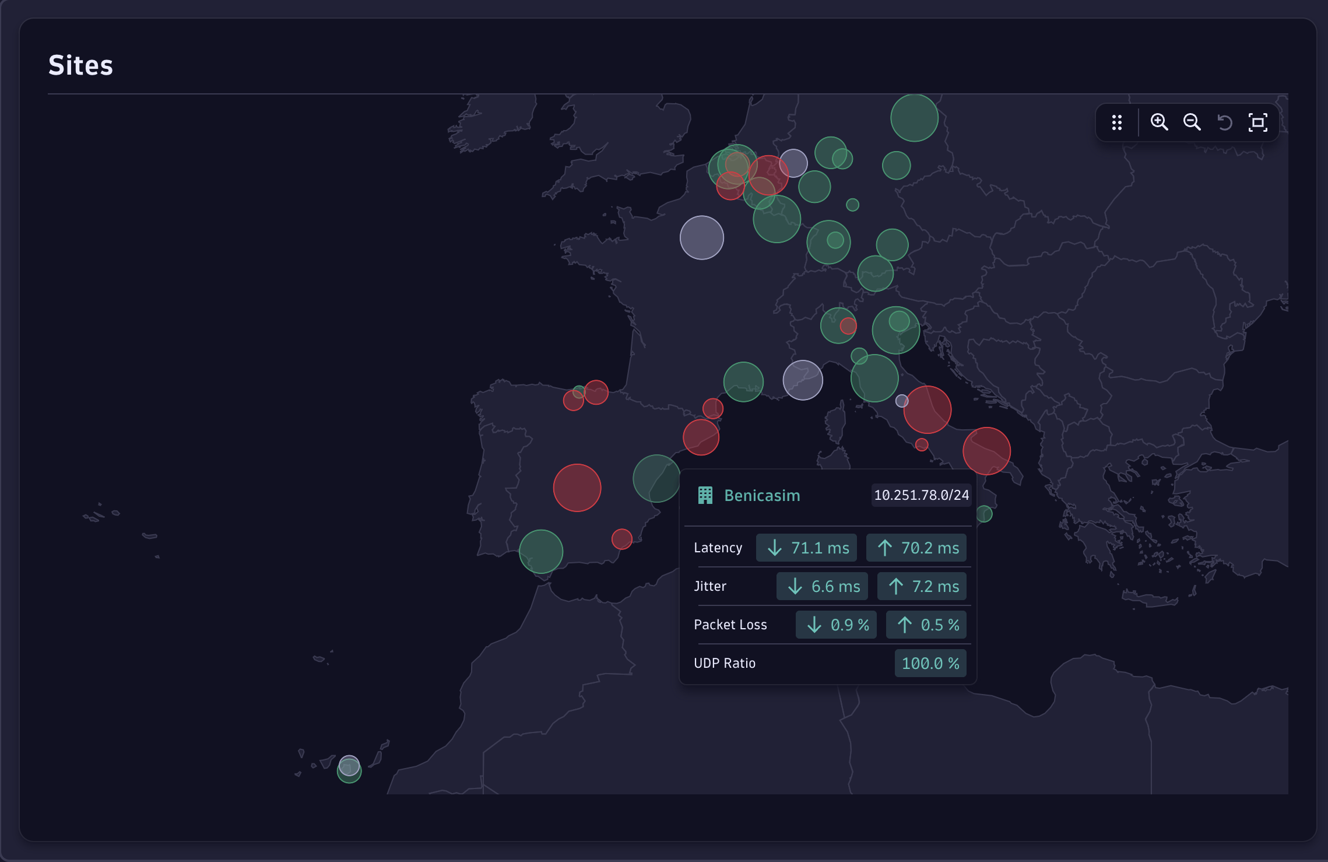
Task: Click the UDP Ratio 100.0 % value
Action: point(930,663)
